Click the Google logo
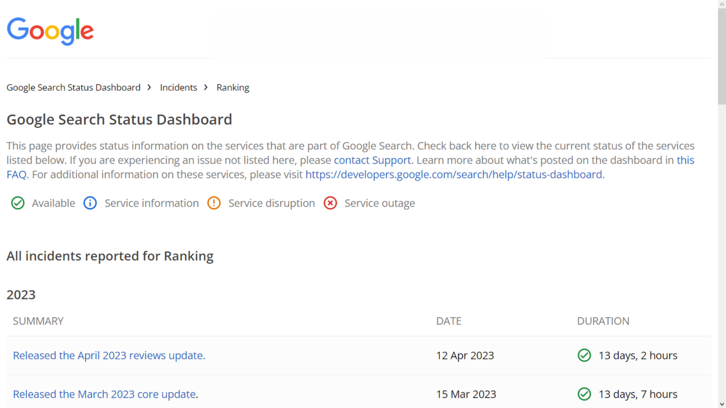Viewport: 726px width, 408px height. pyautogui.click(x=50, y=31)
